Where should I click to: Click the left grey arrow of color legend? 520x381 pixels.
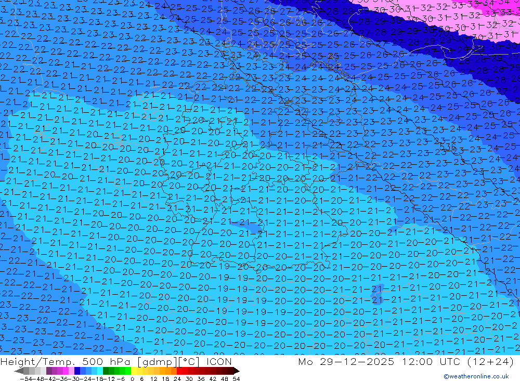tap(19, 371)
